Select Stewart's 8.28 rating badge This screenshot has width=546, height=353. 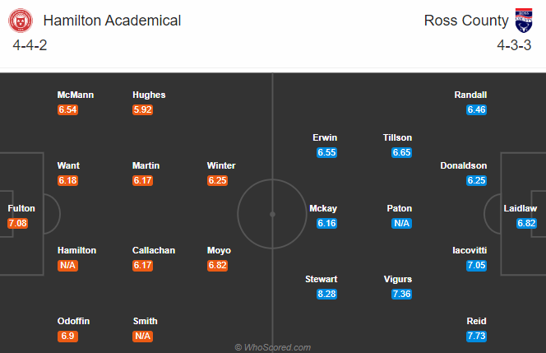click(x=326, y=294)
